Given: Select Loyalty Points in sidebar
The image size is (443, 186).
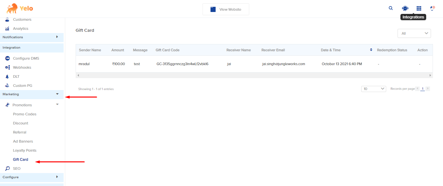Looking at the screenshot, I should point(25,150).
